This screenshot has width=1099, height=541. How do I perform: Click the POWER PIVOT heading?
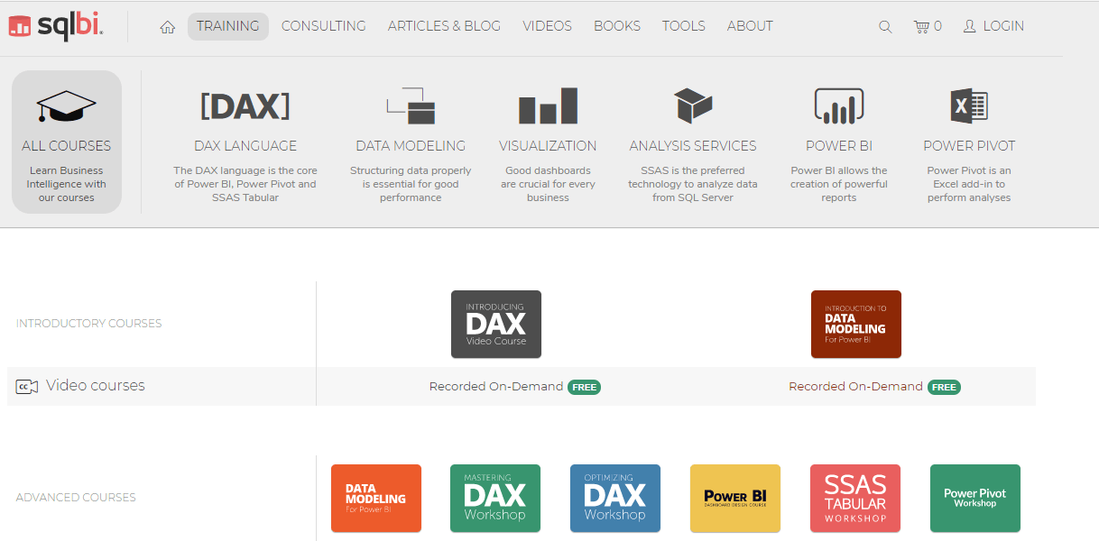coord(969,146)
